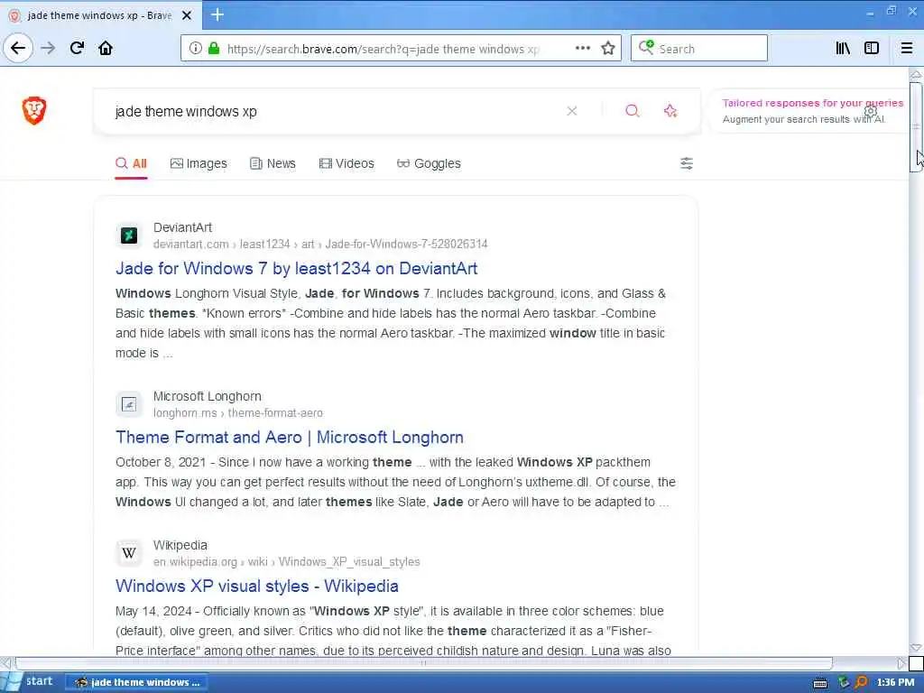Click longhorn.ms theme-format-aero URL
This screenshot has width=924, height=693.
tap(238, 413)
